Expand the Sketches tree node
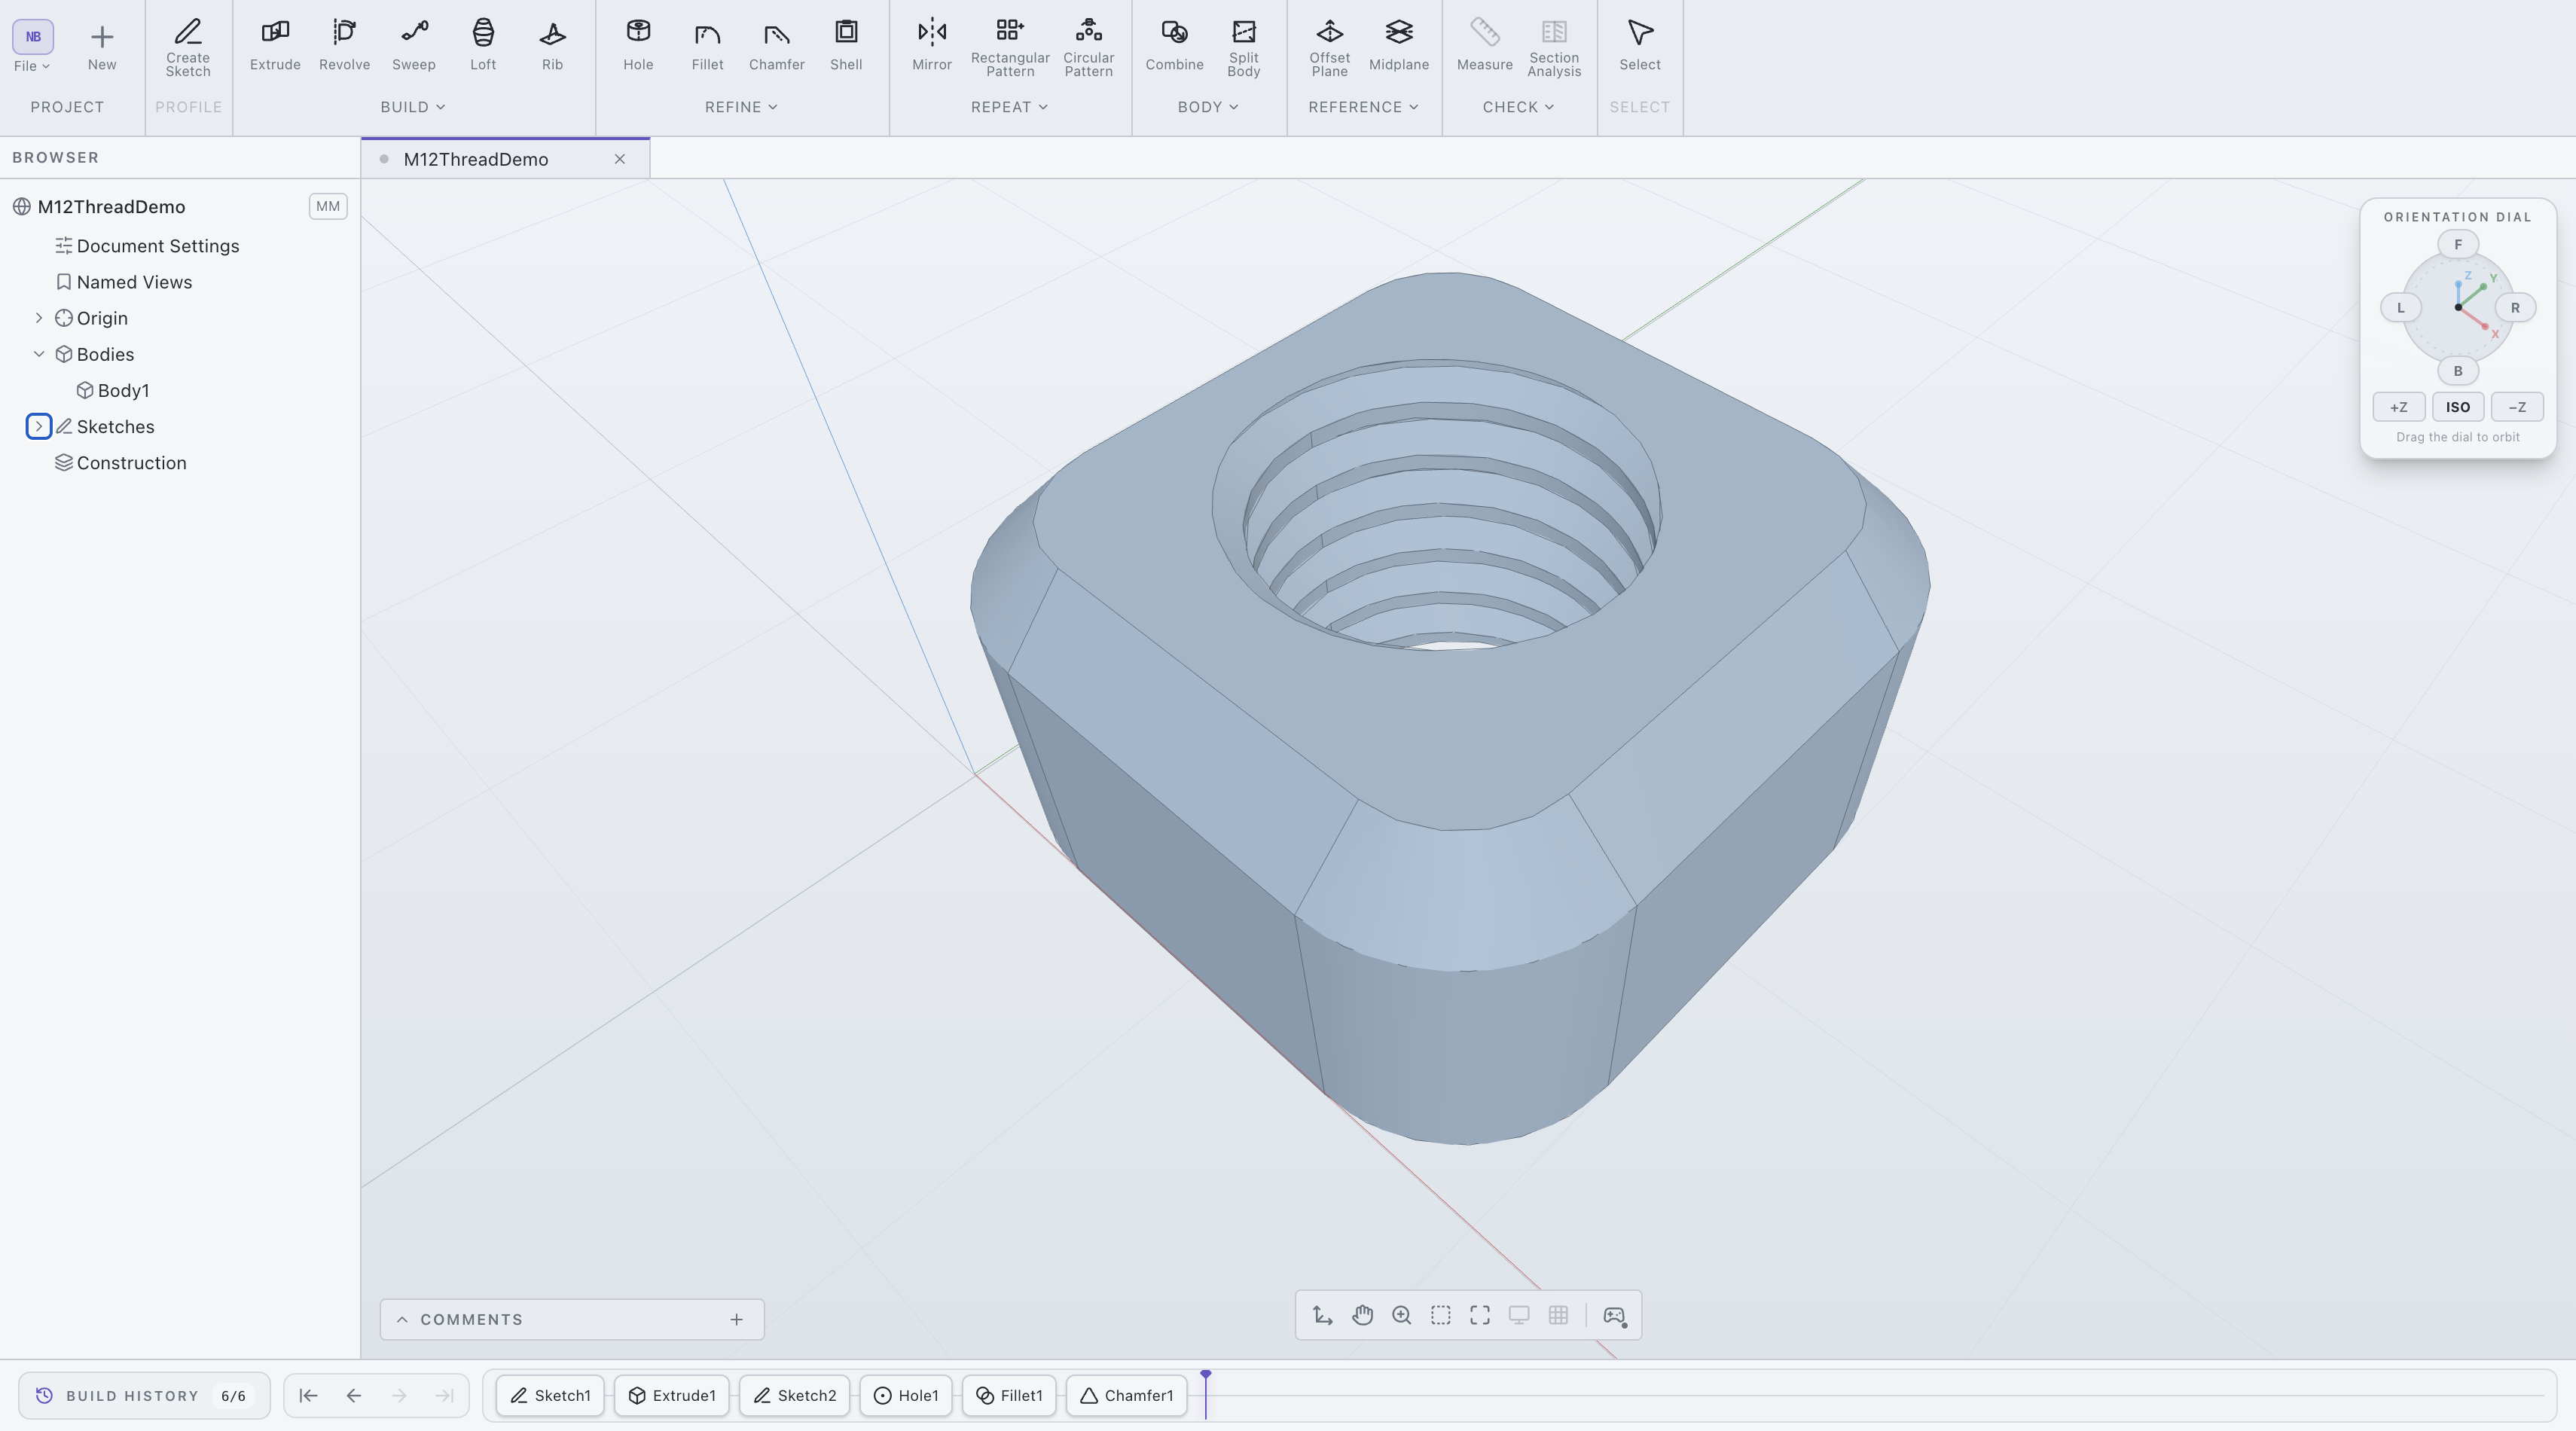Image resolution: width=2576 pixels, height=1431 pixels. [39, 427]
